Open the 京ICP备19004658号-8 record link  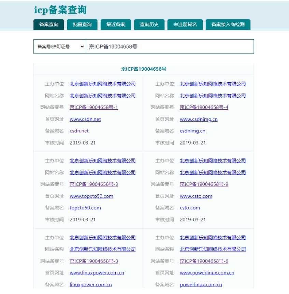[x=93, y=261]
